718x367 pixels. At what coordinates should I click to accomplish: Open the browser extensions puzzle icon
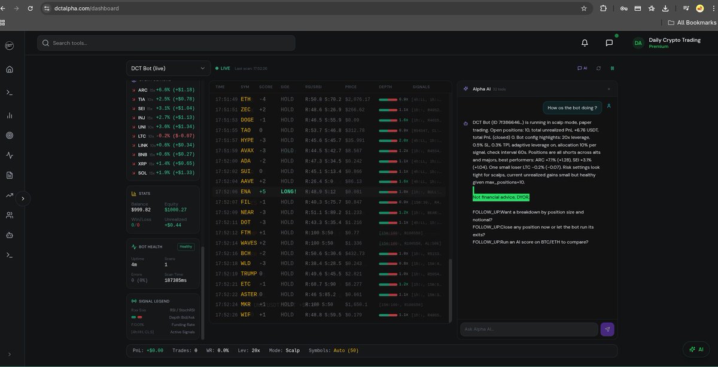coord(603,8)
